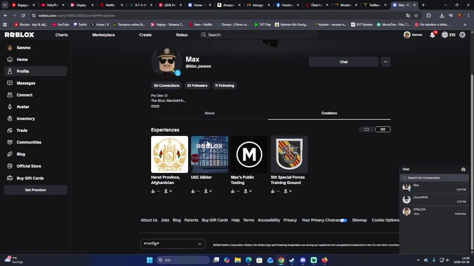Image resolution: width=474 pixels, height=266 pixels.
Task: Open the settings gear icon in Roblox header
Action: pyautogui.click(x=463, y=35)
